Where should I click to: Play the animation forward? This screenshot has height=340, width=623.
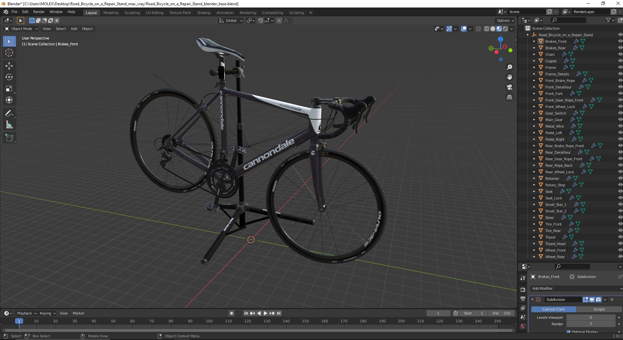(266, 313)
